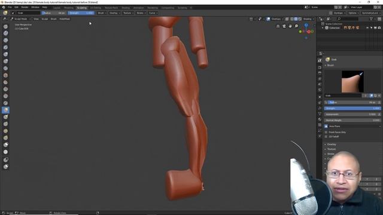Open the Area Plane dropdown

[x=355, y=126]
